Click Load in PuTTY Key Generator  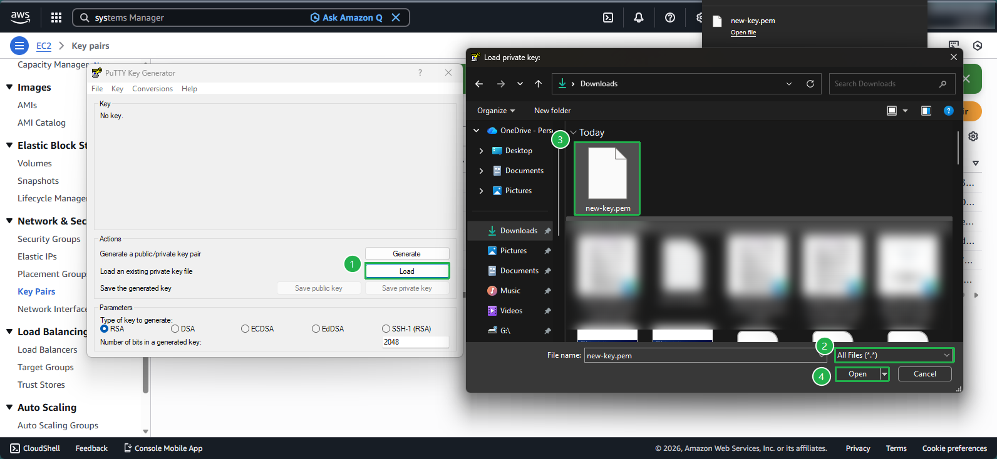(x=407, y=271)
